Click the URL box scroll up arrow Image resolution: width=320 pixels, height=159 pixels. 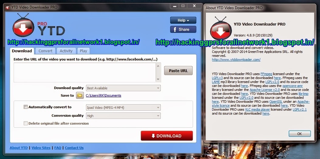pyautogui.click(x=158, y=66)
